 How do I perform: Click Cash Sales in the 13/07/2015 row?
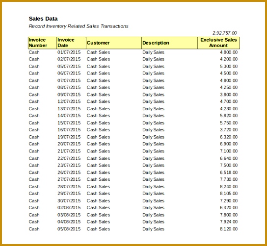98,109
